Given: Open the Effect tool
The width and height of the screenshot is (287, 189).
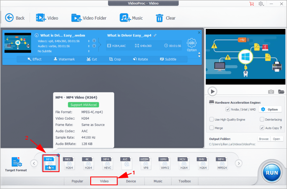Looking at the screenshot, I should click(34, 59).
